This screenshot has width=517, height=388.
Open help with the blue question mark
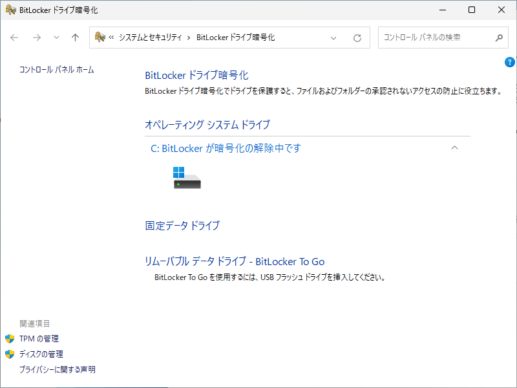click(x=510, y=61)
